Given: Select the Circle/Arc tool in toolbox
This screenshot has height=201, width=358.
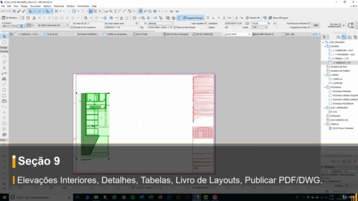Looking at the screenshot, I should pos(4,90).
